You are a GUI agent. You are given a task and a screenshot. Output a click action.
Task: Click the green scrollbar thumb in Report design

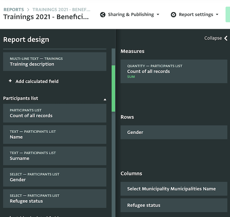pyautogui.click(x=114, y=88)
